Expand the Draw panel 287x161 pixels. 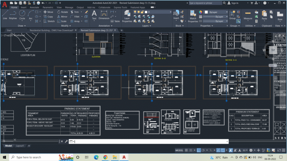22,26
